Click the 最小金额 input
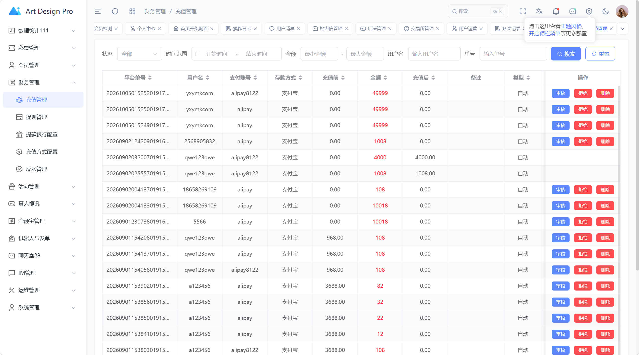 coord(319,54)
